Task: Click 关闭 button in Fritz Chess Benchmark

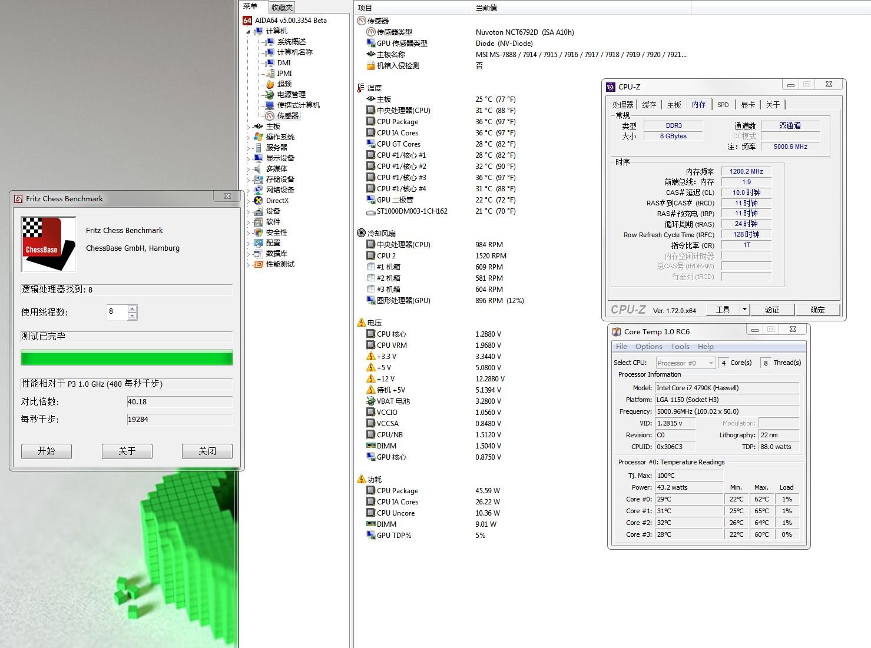Action: 207,451
